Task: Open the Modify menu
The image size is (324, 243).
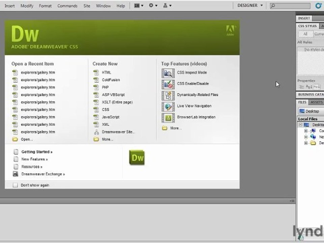Action: (27, 6)
